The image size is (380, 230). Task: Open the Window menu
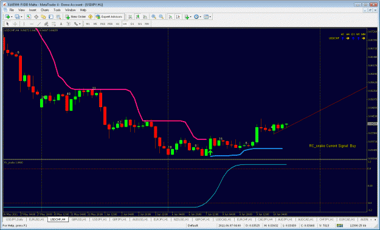(71, 10)
